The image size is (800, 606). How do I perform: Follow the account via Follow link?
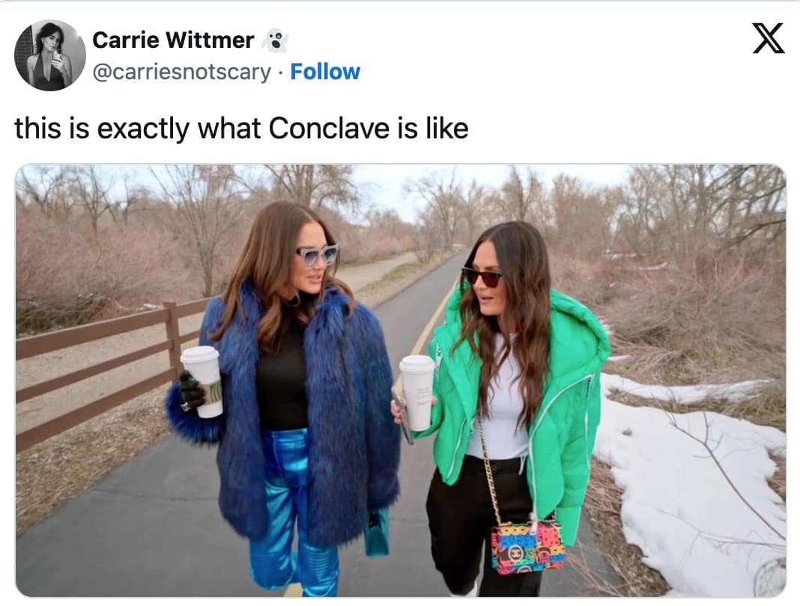point(325,72)
